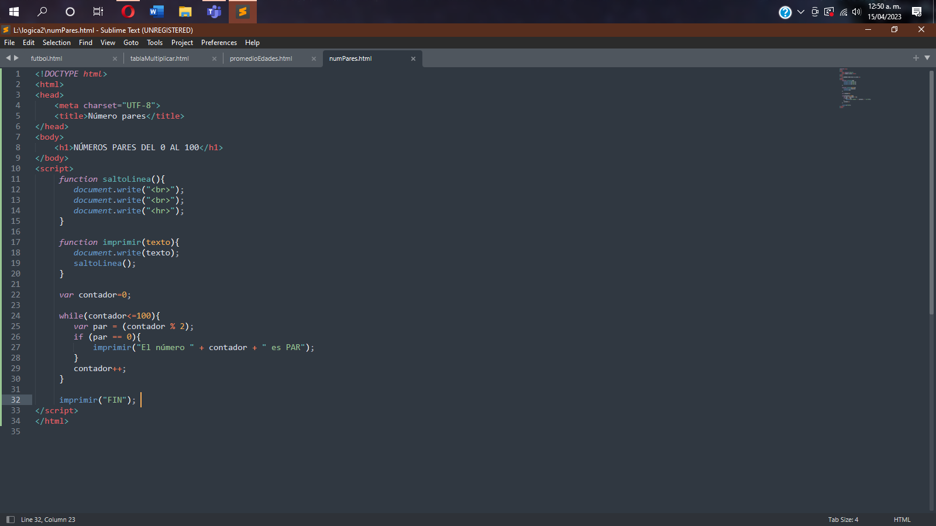Viewport: 936px width, 526px height.
Task: Toggle the side bar status icon
Action: [x=10, y=520]
